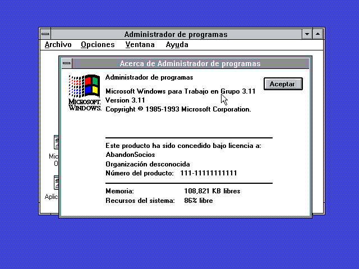The width and height of the screenshot is (359, 269).
Task: Click the 'Acerca de Administrador de programas' title bar
Action: (x=190, y=63)
